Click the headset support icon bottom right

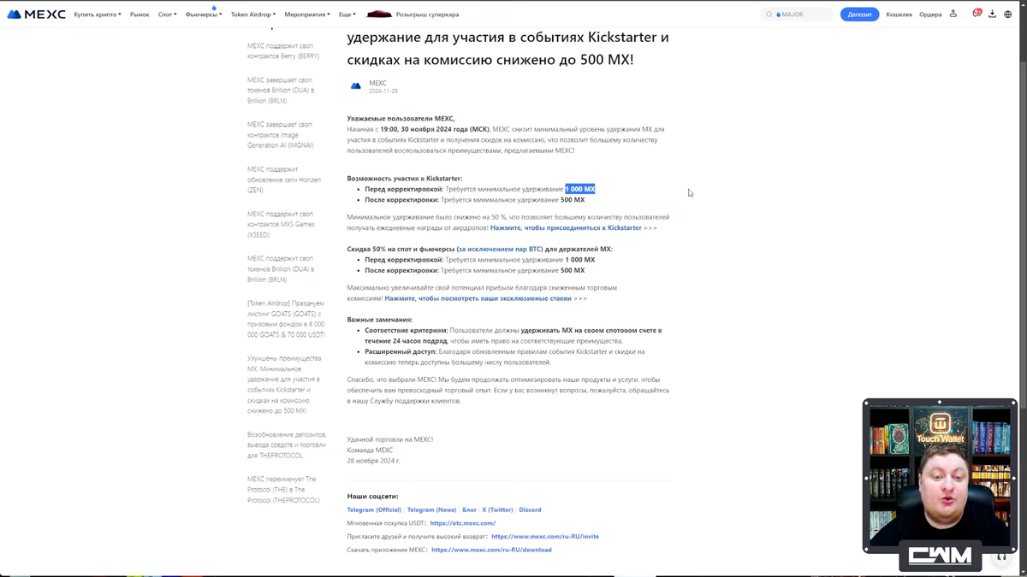[1000, 556]
